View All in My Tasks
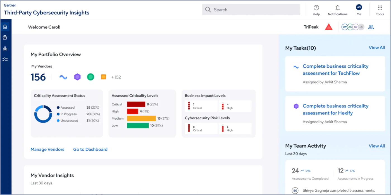 [377, 48]
